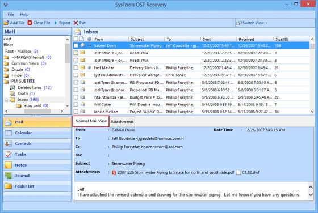Click the Deleted Items folder icon
The image size is (318, 213).
coord(12,87)
